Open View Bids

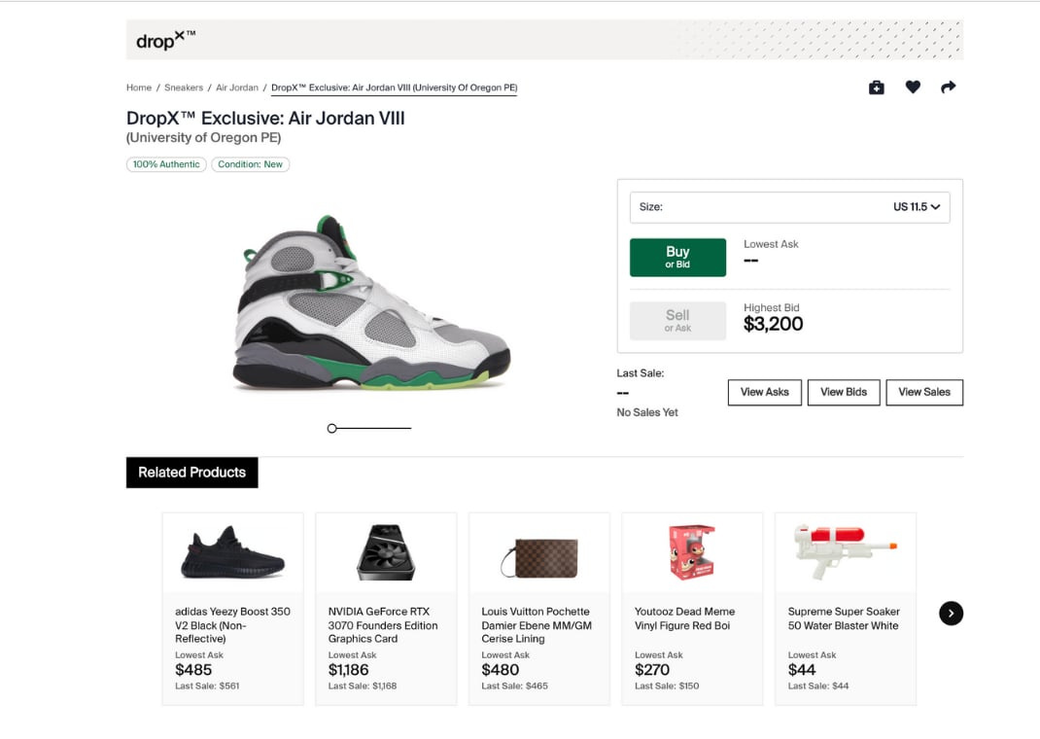tap(844, 392)
